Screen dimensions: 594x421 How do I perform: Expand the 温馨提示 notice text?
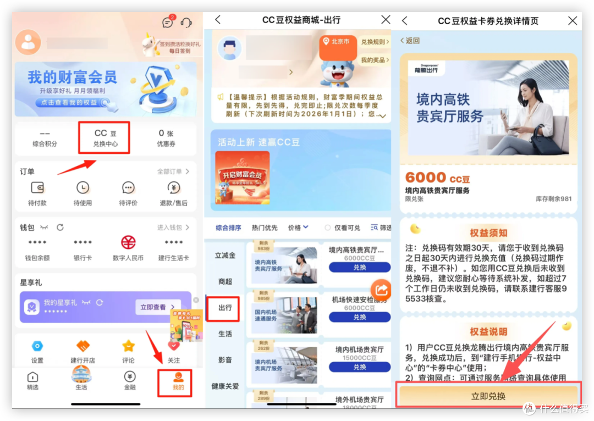(x=383, y=115)
